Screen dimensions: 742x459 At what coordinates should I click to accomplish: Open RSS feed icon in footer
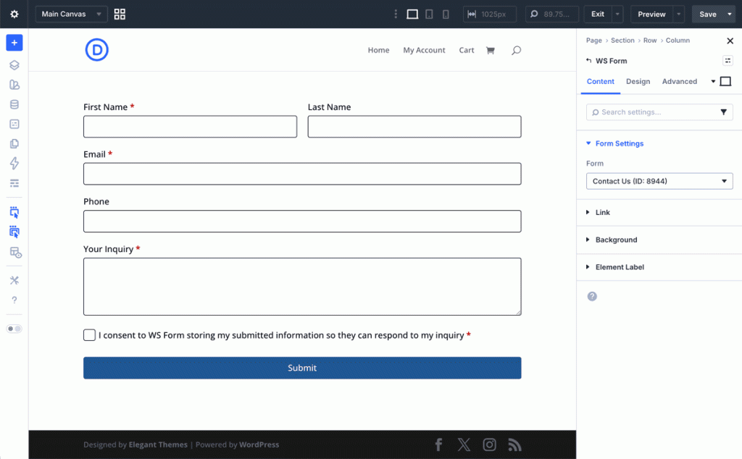pos(515,445)
